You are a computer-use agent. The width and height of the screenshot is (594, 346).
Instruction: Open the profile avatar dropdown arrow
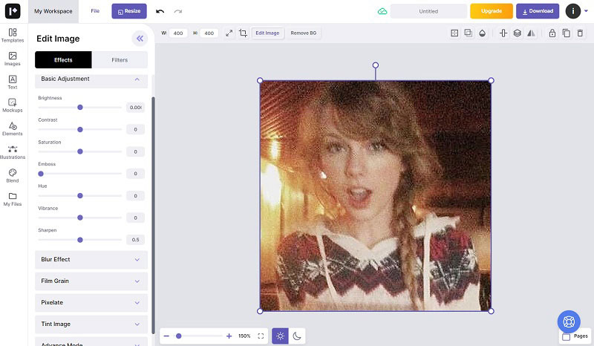(x=586, y=11)
